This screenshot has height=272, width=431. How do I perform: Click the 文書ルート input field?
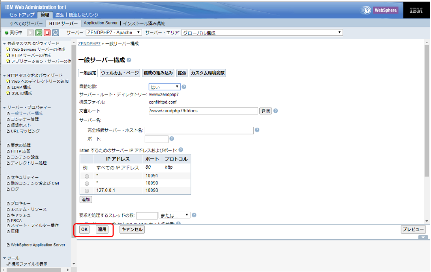click(x=203, y=111)
